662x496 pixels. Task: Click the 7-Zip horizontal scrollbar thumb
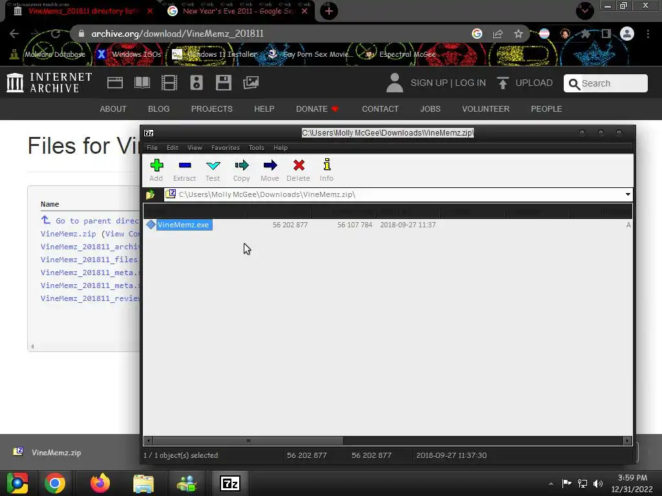(248, 440)
